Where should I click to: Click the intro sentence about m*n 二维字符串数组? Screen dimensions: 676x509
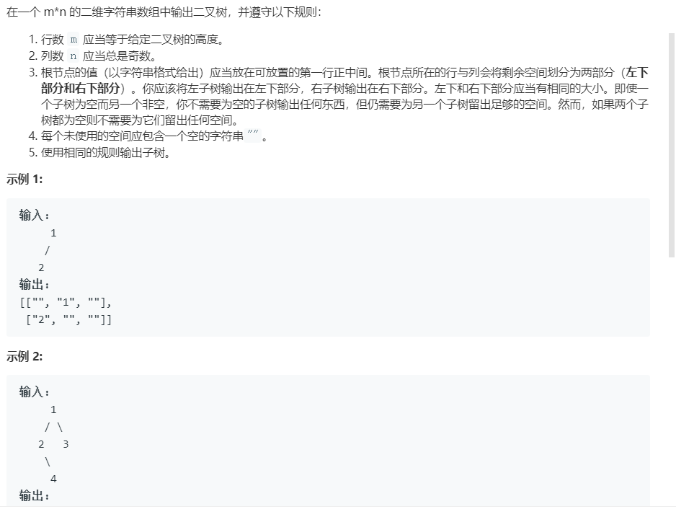click(164, 12)
